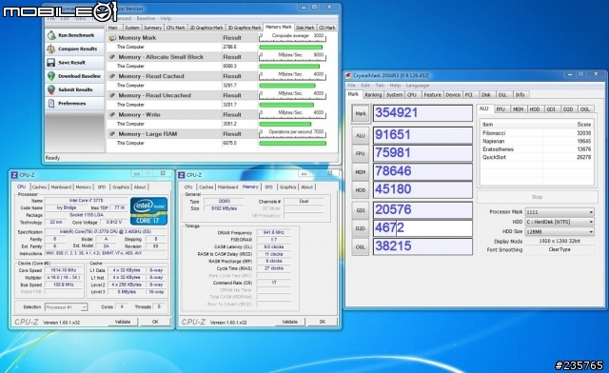609x373 pixels.
Task: Open the Summary tab in PerformanceTest
Action: [x=152, y=28]
